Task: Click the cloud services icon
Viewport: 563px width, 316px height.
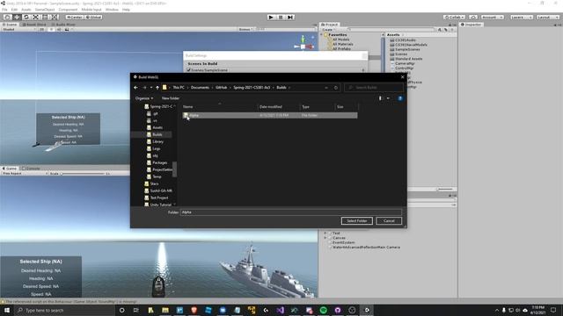Action: pos(473,18)
